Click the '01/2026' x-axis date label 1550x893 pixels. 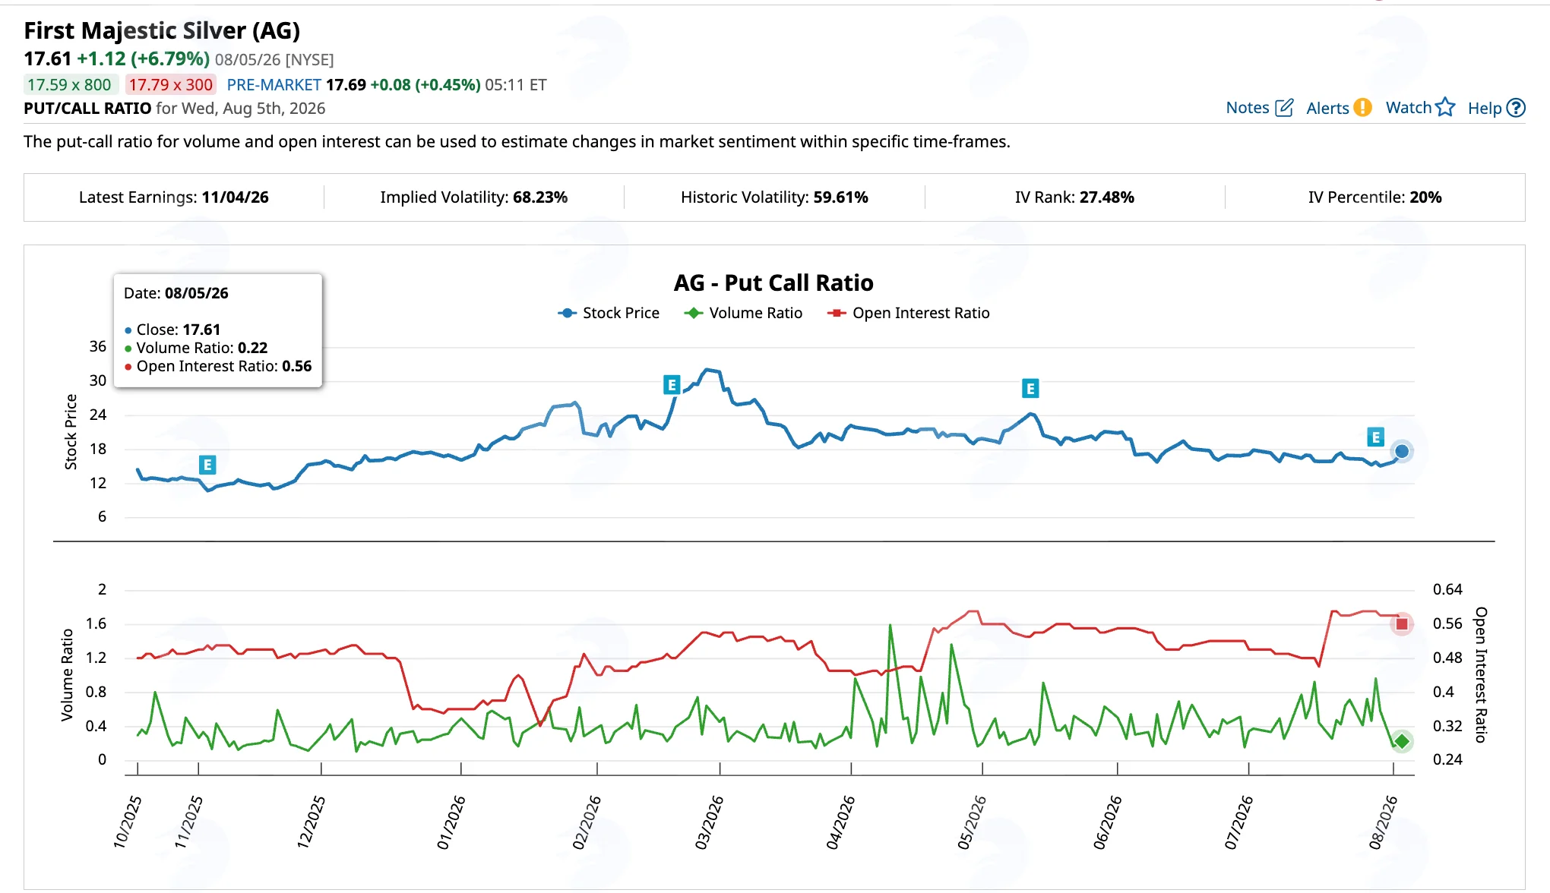[451, 822]
